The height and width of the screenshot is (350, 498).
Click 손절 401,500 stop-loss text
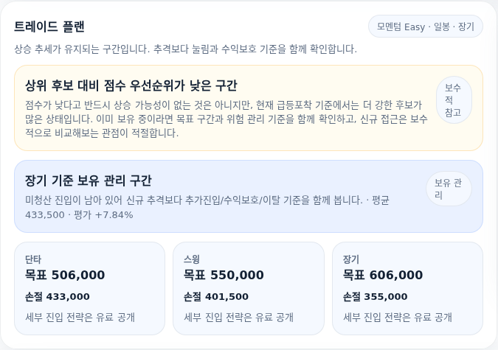pos(216,297)
